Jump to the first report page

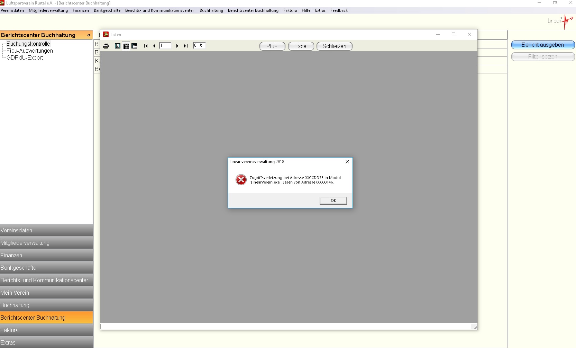[146, 46]
